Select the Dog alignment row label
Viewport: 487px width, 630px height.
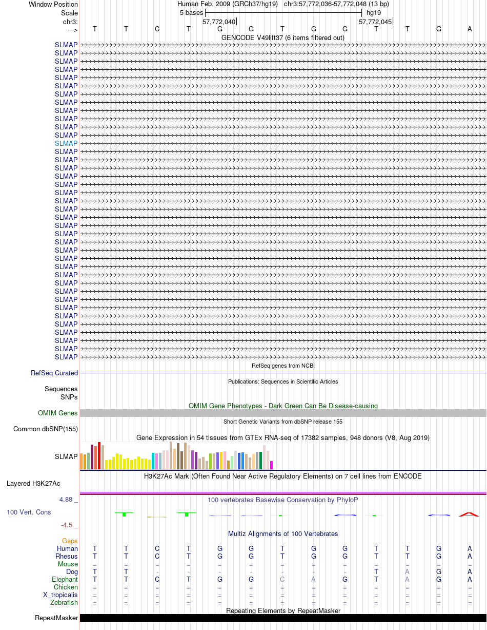pyautogui.click(x=72, y=572)
